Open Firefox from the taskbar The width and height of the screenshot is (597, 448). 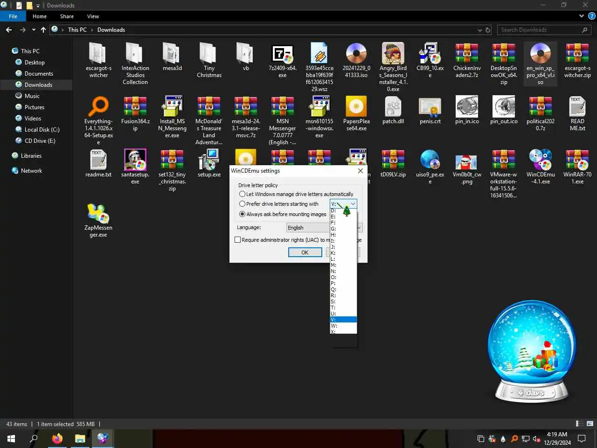[57, 439]
